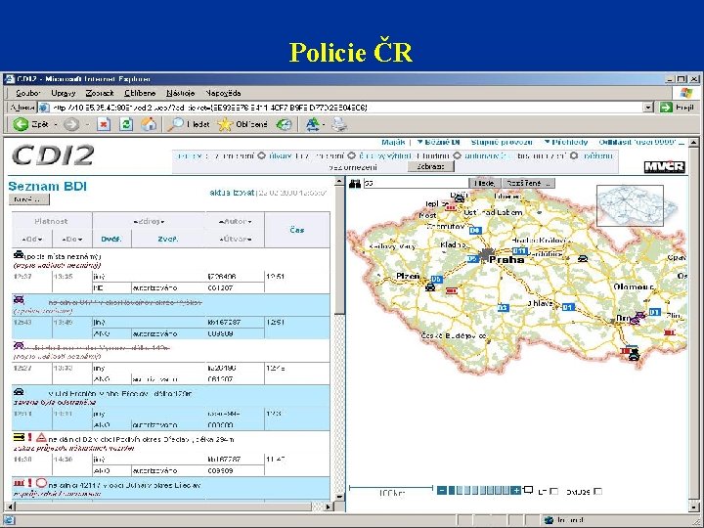
Task: Refresh the page using the green arrows icon
Action: coord(126,124)
